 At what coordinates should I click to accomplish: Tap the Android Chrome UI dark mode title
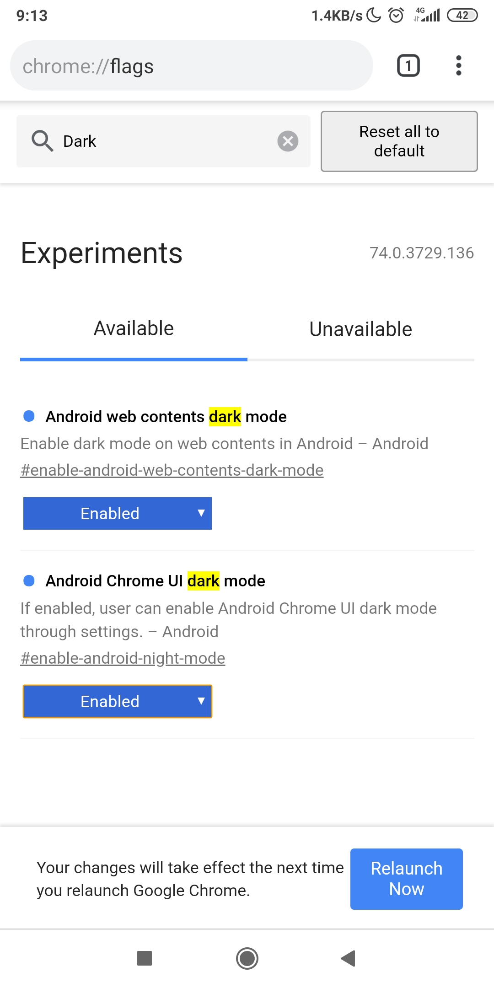156,581
